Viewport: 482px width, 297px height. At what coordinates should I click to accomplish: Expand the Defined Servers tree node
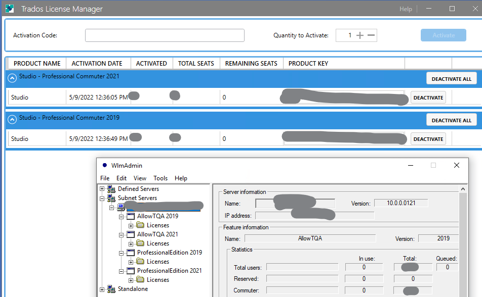click(x=102, y=189)
